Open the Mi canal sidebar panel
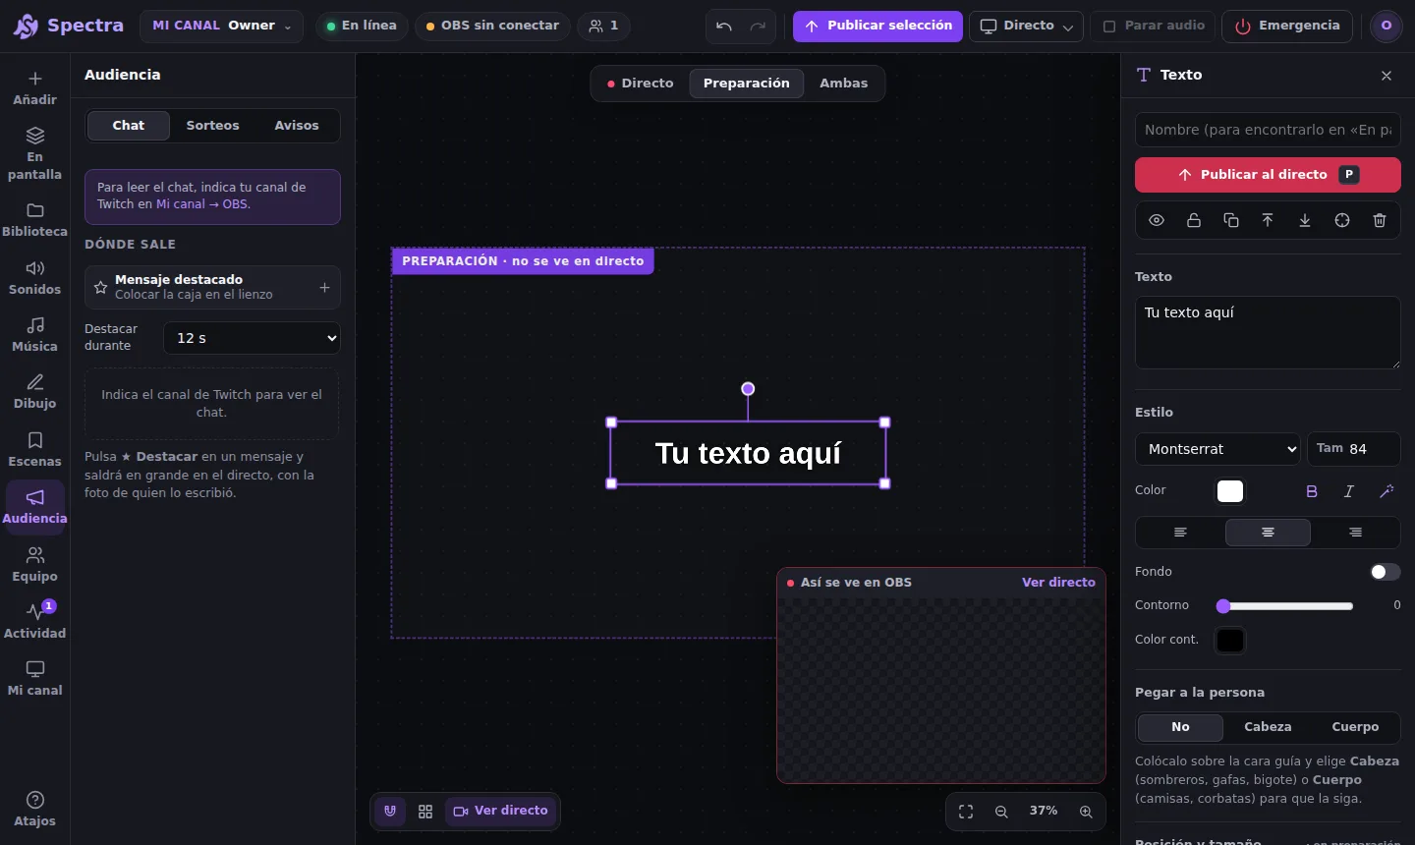The image size is (1415, 845). (x=34, y=679)
